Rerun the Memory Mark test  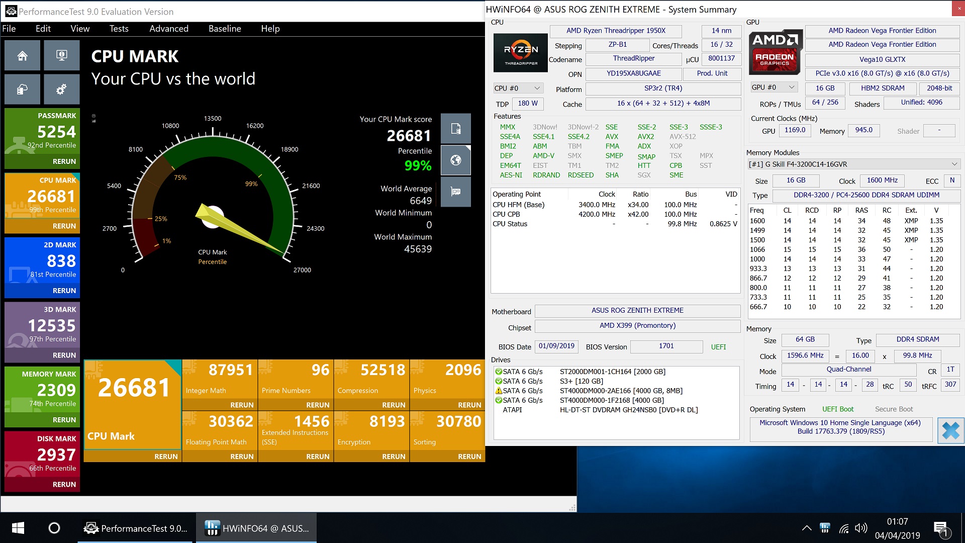point(64,420)
